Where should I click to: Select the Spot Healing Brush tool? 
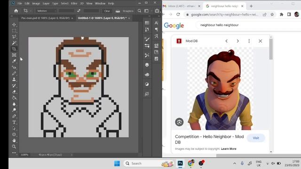(14, 67)
